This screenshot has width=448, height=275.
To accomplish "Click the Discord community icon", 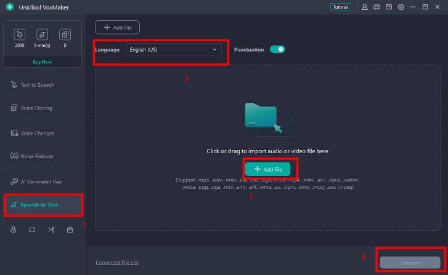I will pos(377,7).
